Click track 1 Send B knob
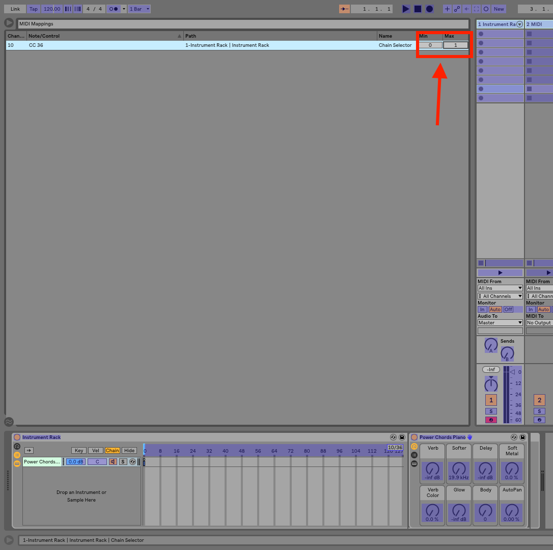Image resolution: width=553 pixels, height=550 pixels. [507, 354]
